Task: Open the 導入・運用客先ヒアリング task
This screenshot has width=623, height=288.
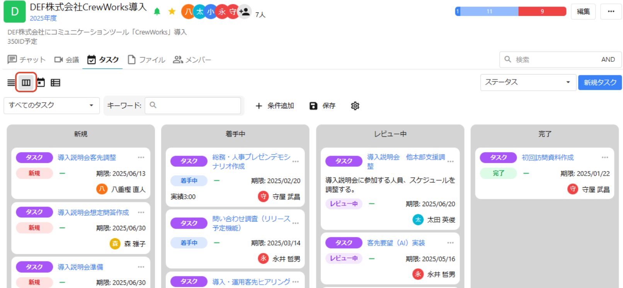Action: [x=251, y=282]
